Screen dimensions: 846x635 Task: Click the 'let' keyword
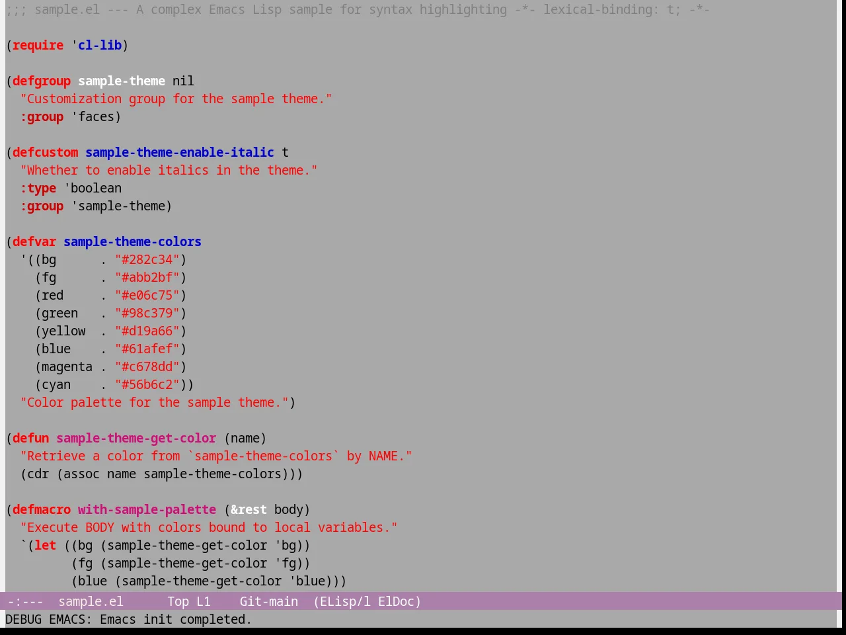click(45, 545)
